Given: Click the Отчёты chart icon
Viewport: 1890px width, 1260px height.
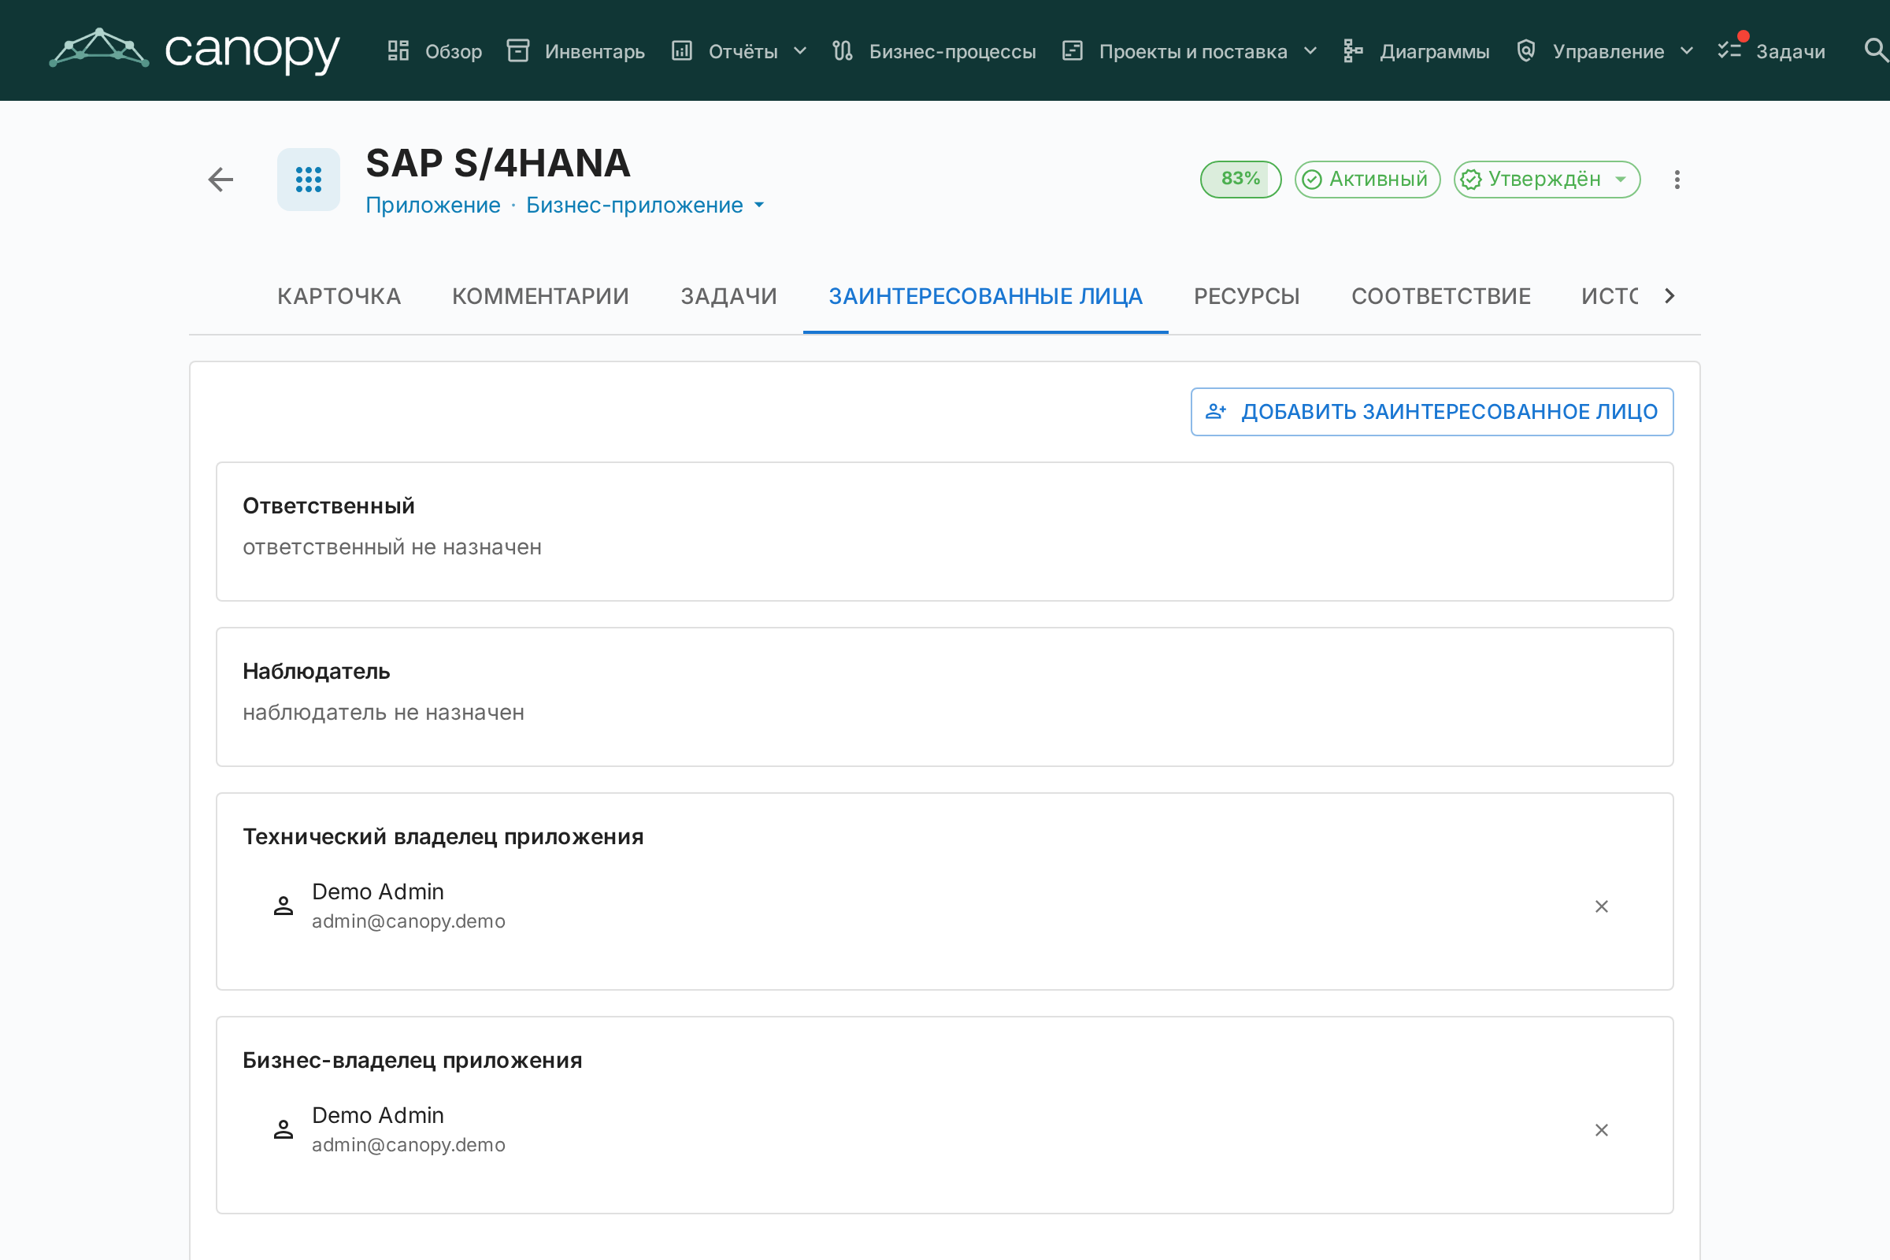Looking at the screenshot, I should 682,50.
